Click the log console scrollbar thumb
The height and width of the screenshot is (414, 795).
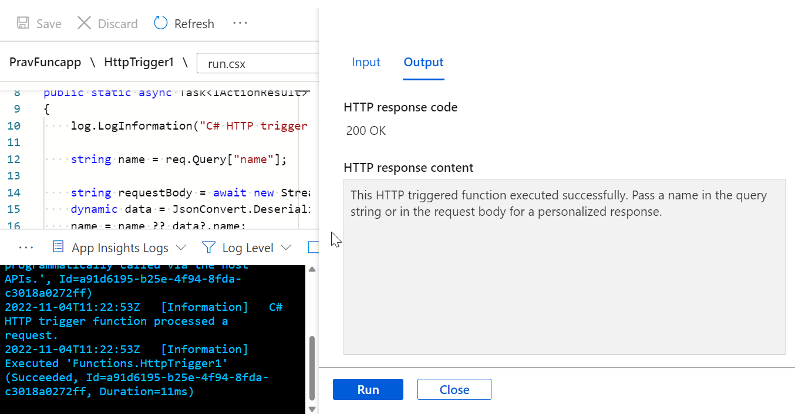coord(312,367)
